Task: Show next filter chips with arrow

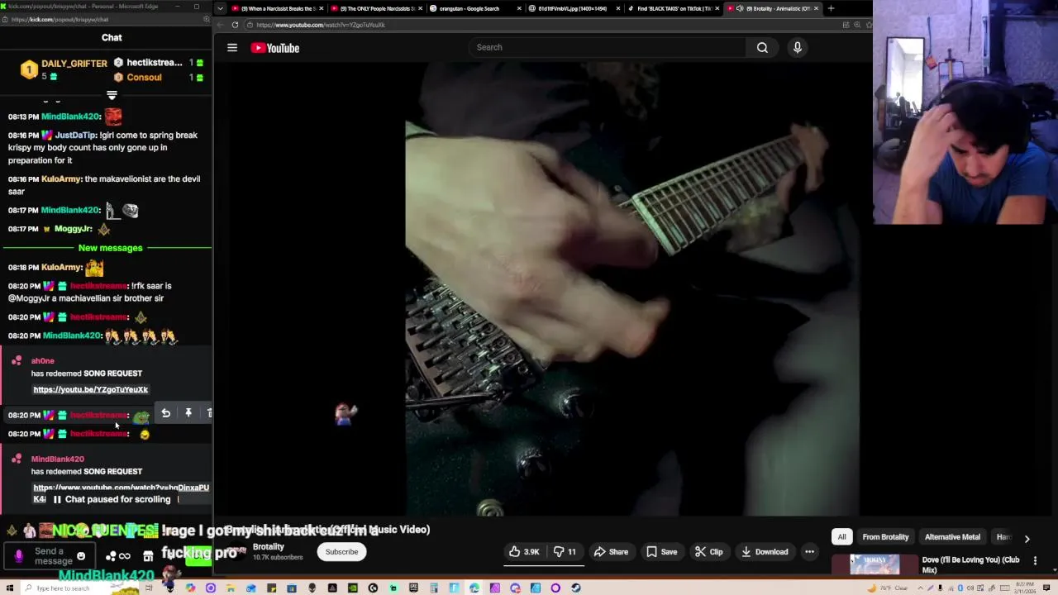Action: [1027, 538]
